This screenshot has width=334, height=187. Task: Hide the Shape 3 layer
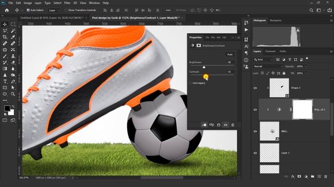(255, 88)
